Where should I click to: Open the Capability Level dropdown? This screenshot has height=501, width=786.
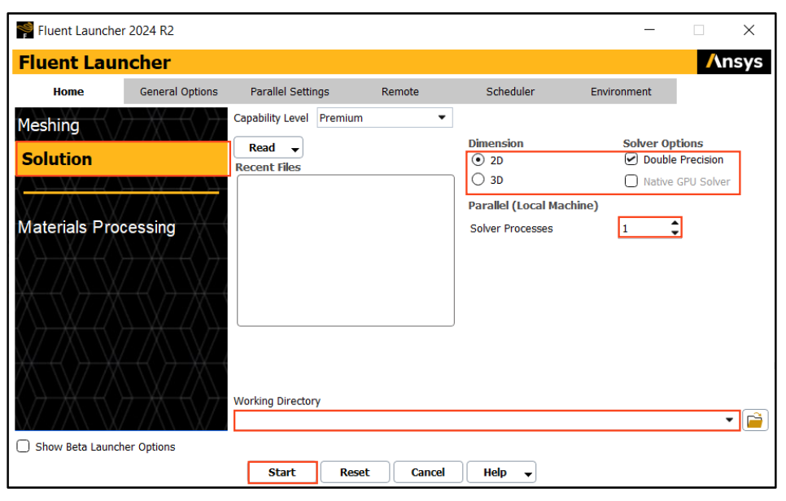pyautogui.click(x=385, y=118)
